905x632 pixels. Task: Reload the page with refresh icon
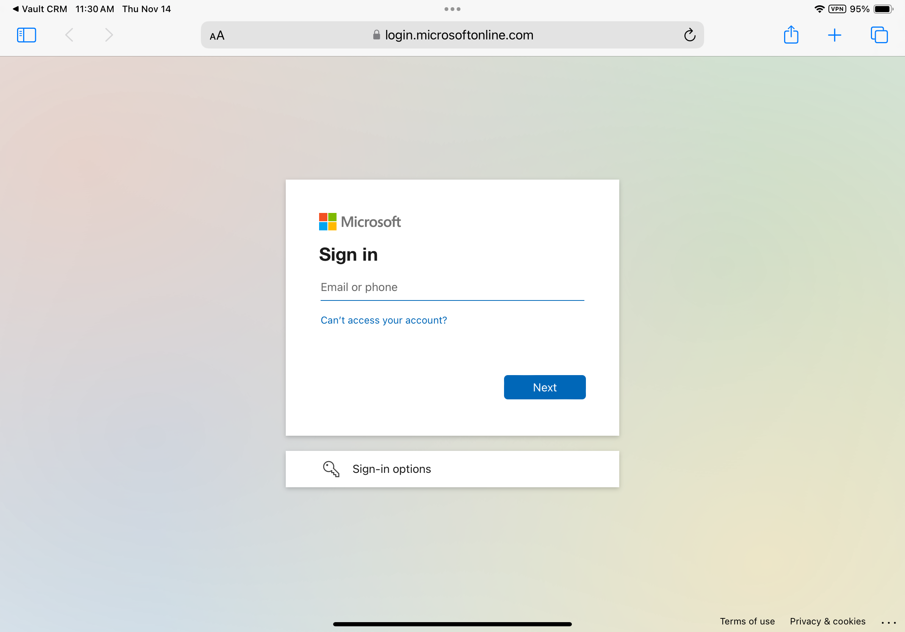click(689, 35)
